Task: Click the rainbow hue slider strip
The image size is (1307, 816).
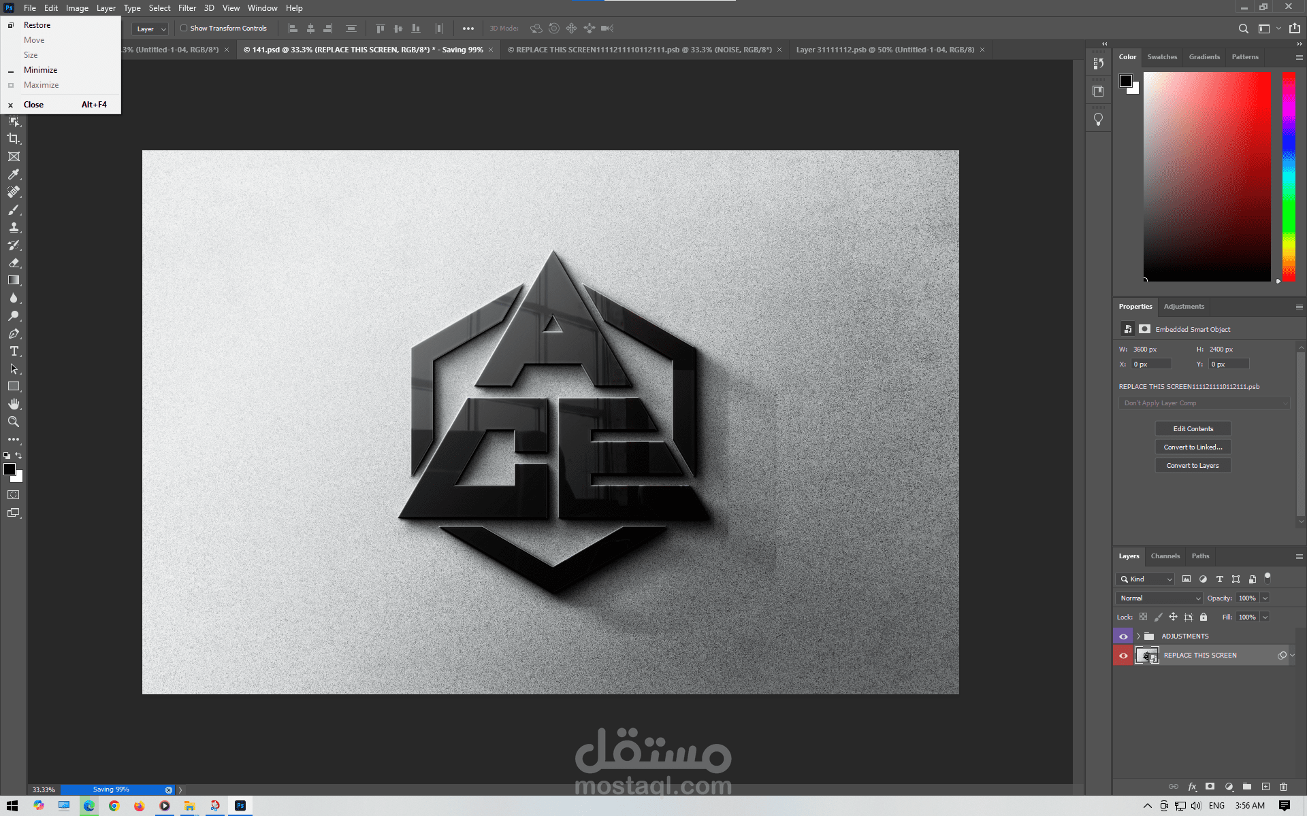Action: tap(1289, 177)
